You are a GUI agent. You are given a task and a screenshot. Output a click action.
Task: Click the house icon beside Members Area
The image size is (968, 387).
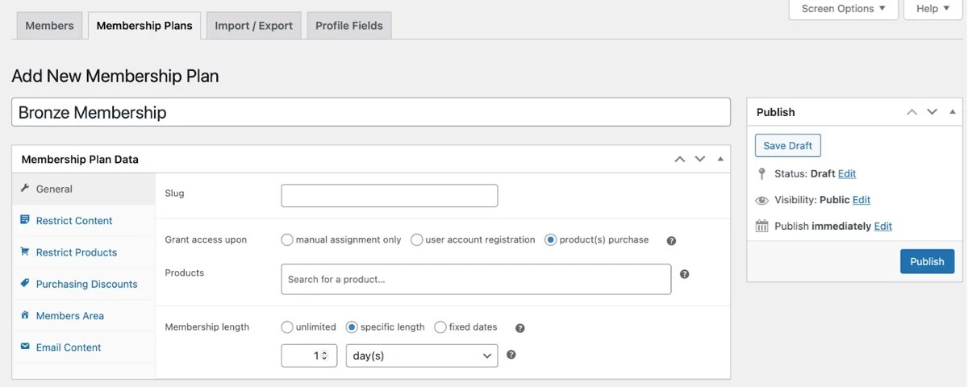(x=25, y=315)
